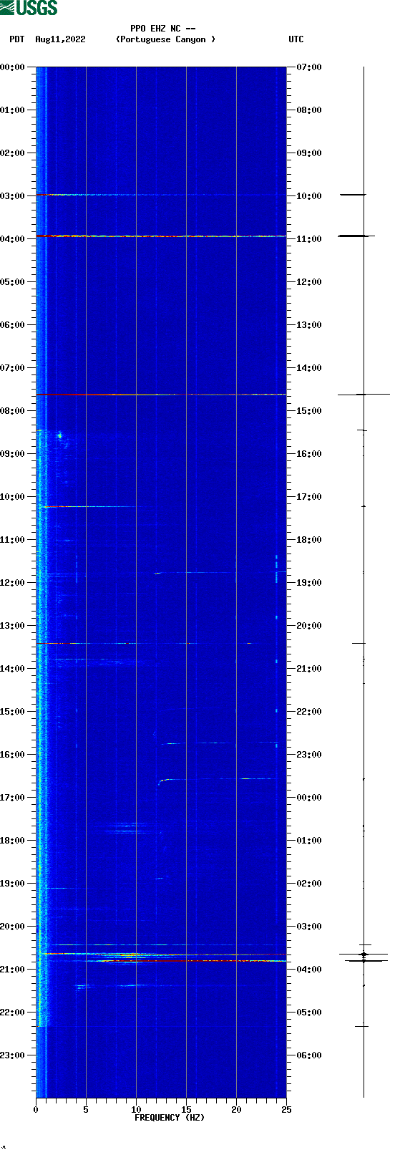Viewport: 395px width, 1155px height.
Task: Click the UTC timezone label
Action: [x=296, y=39]
